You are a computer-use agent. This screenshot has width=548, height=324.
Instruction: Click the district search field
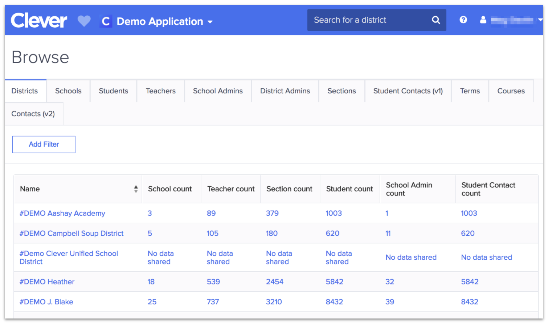367,20
